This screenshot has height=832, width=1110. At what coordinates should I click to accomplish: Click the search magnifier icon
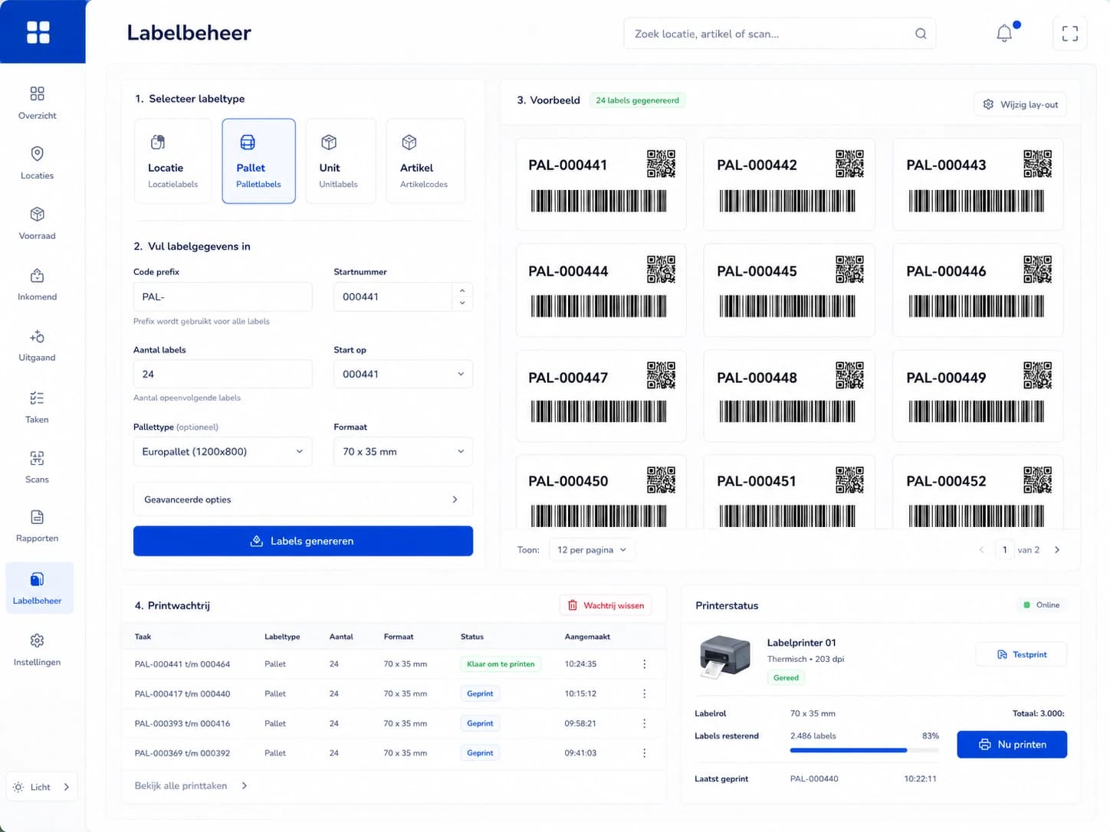(921, 34)
